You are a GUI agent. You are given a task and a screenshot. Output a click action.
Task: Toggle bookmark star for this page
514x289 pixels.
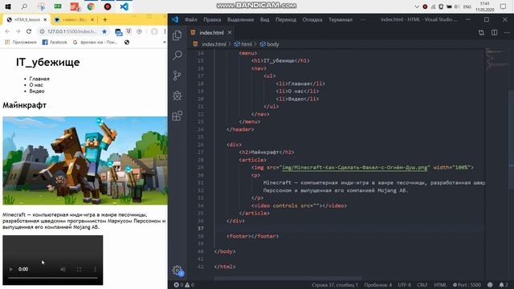point(104,31)
